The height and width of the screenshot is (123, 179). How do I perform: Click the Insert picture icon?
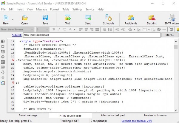point(153,29)
